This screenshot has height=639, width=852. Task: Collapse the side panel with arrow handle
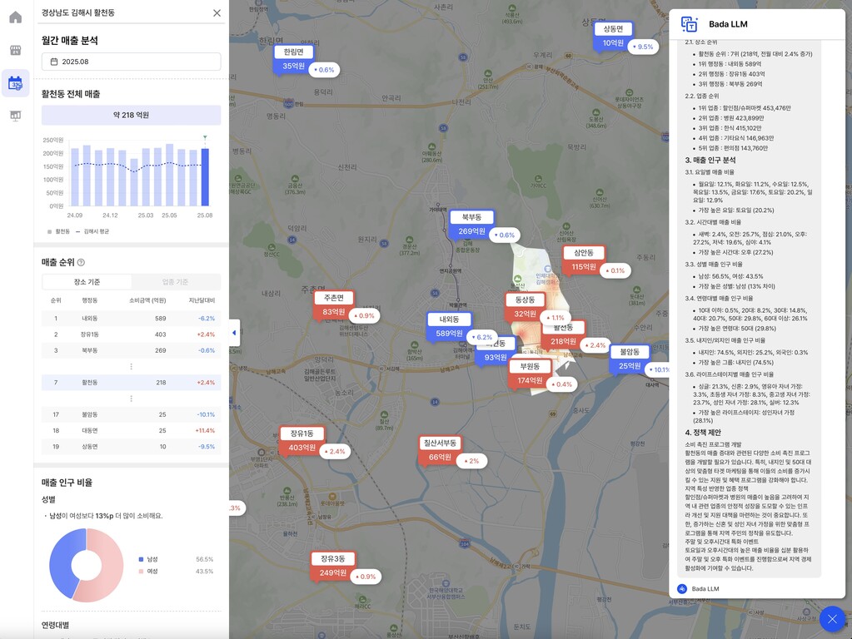point(234,333)
